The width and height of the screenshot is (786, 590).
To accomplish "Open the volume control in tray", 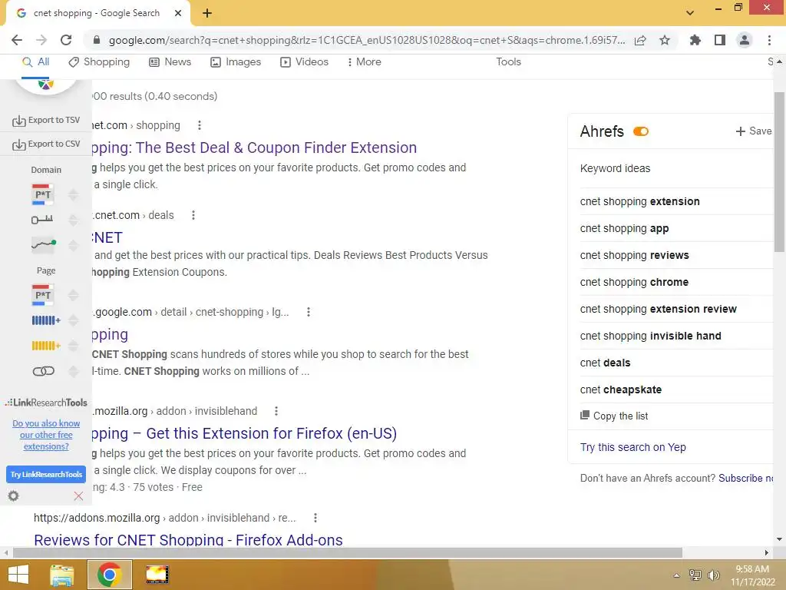I will tap(713, 575).
